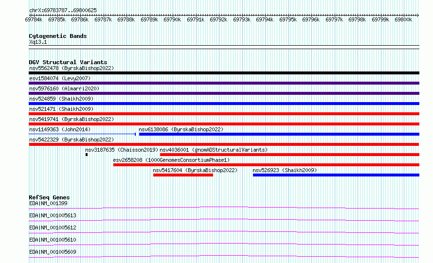This screenshot has height=263, width=433.
Task: Open the nsv5976160 (Almarri2020) label
Action: [x=64, y=88]
